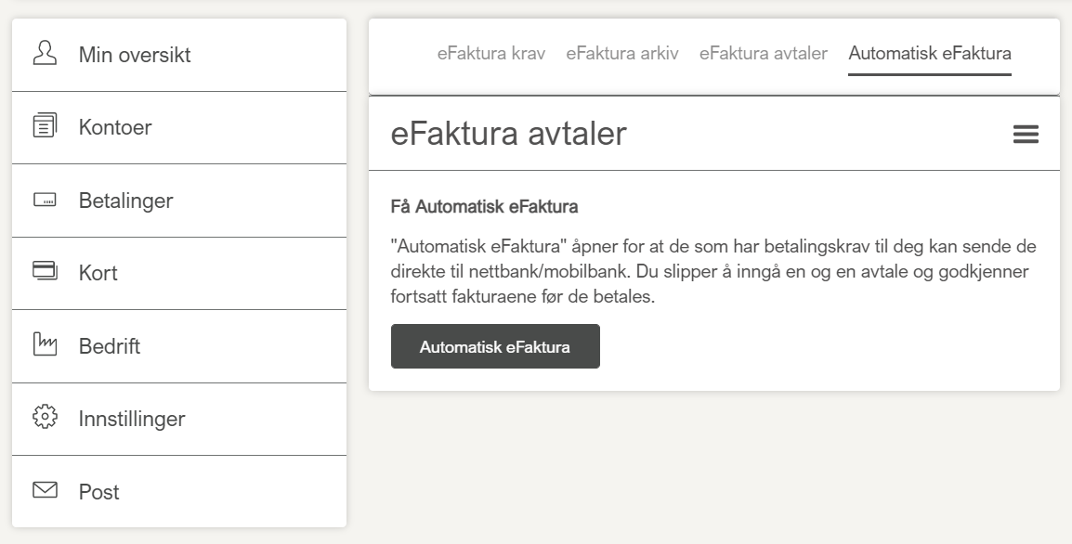Click the gear icon beside Innstillinger
1072x544 pixels.
click(45, 418)
